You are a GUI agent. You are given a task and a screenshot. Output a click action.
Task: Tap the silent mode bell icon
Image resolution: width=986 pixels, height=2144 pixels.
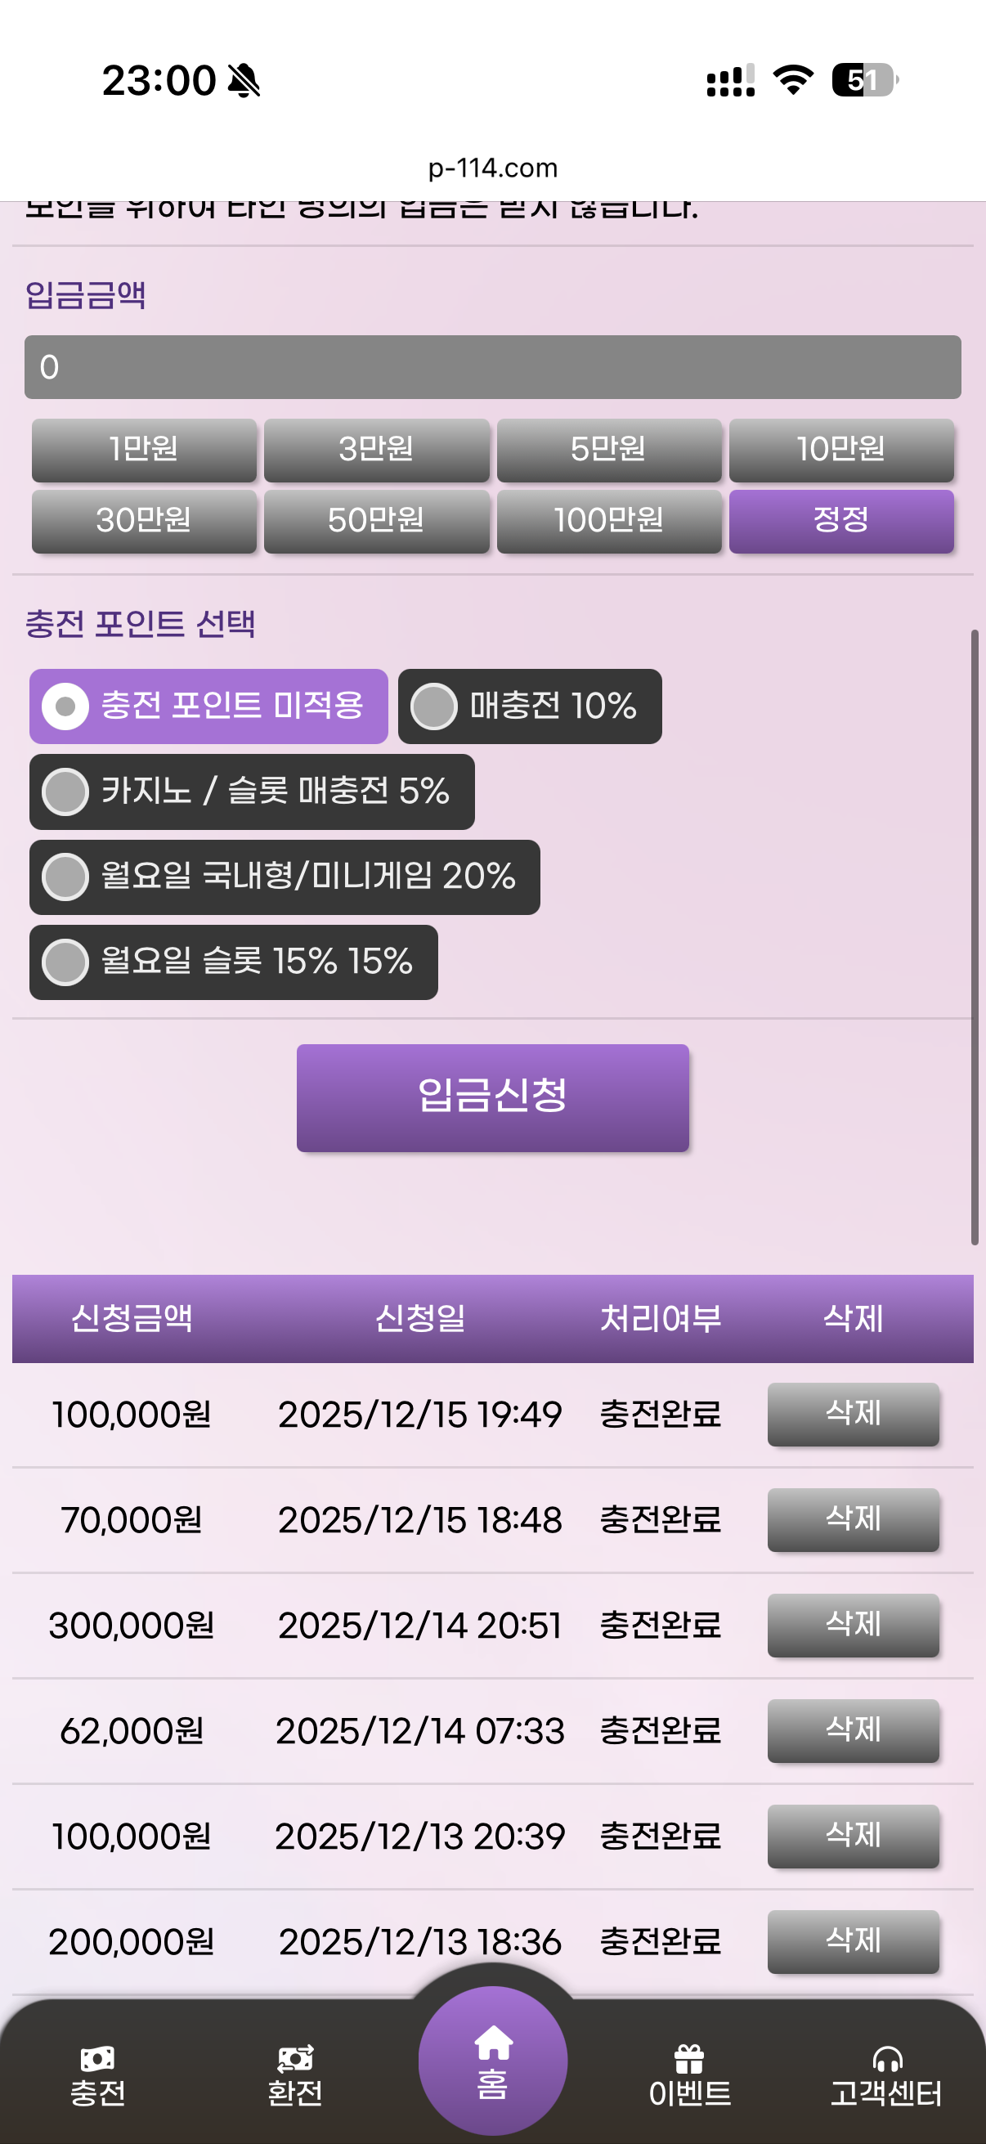[244, 82]
